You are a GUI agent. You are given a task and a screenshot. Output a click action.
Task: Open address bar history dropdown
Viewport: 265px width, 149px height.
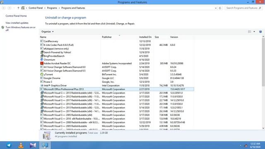click(x=216, y=8)
